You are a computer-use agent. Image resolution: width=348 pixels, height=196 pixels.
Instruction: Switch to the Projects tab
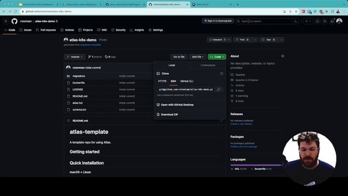coord(85,30)
